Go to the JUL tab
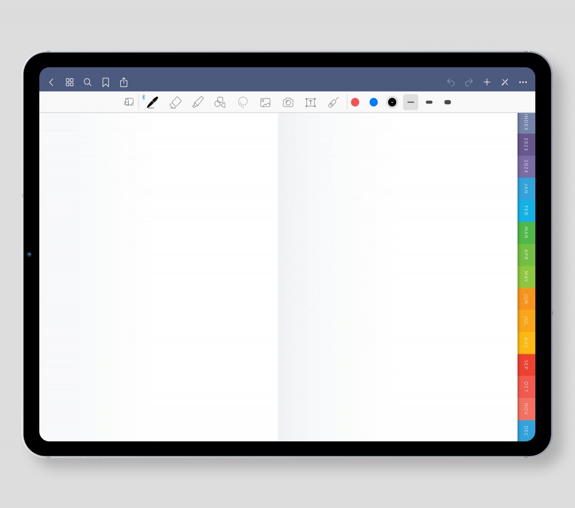The height and width of the screenshot is (508, 575). click(526, 320)
